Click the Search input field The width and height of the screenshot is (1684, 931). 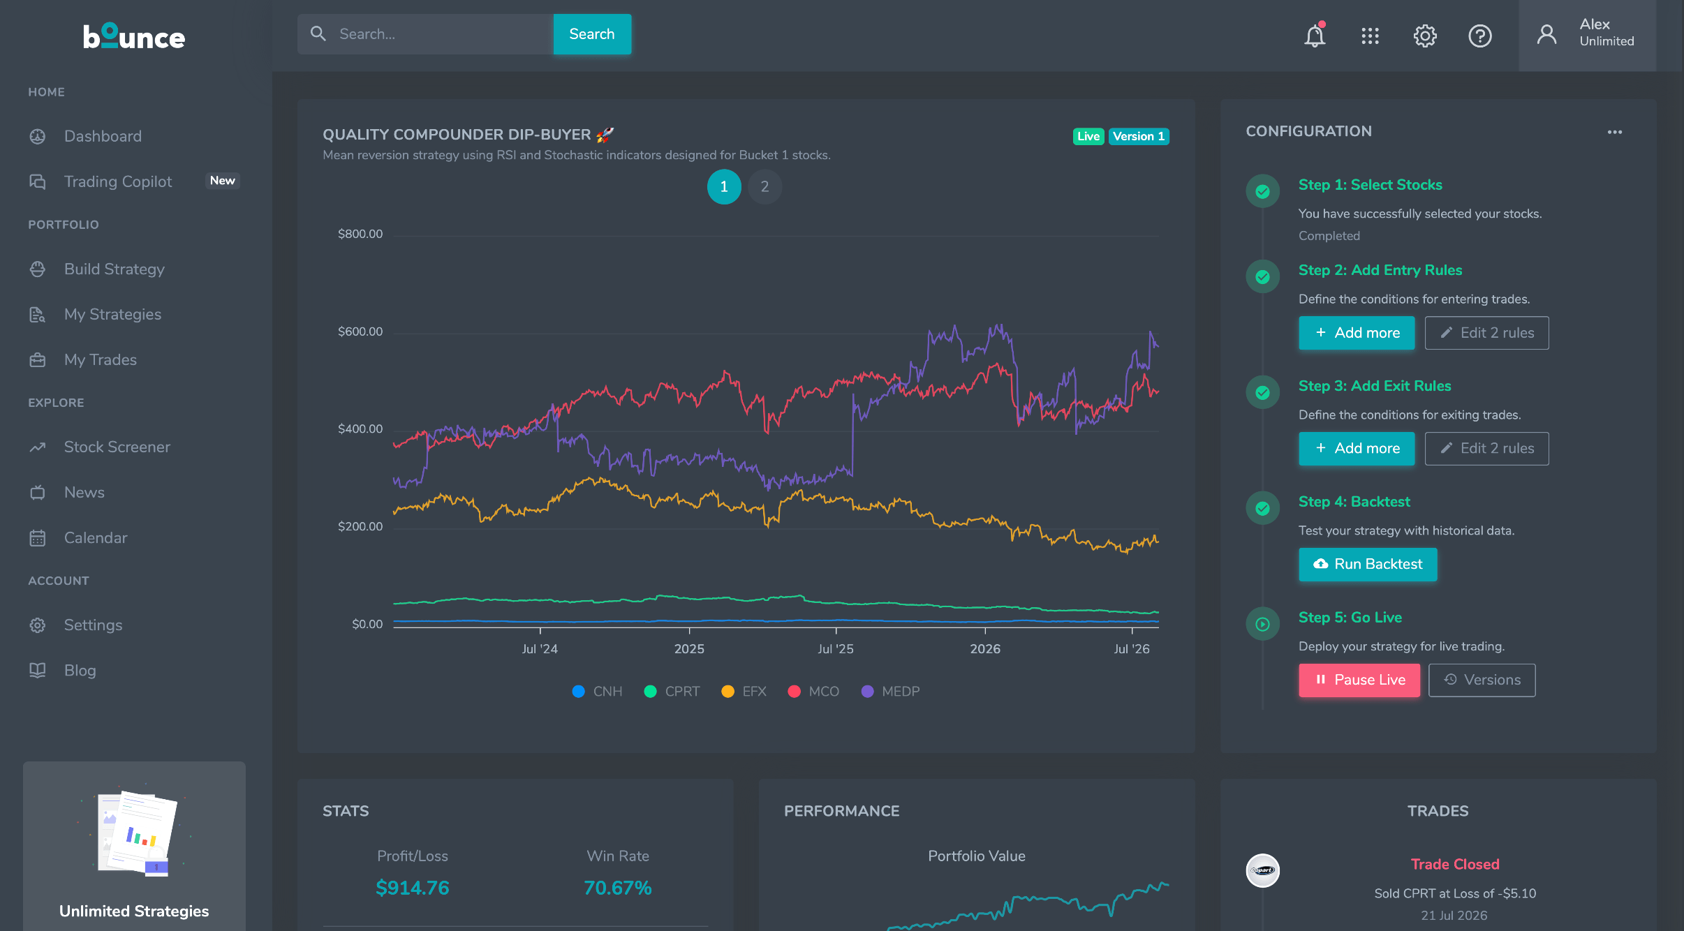click(x=425, y=34)
